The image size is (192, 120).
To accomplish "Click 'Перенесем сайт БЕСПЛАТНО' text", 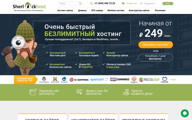I will point(49,92).
